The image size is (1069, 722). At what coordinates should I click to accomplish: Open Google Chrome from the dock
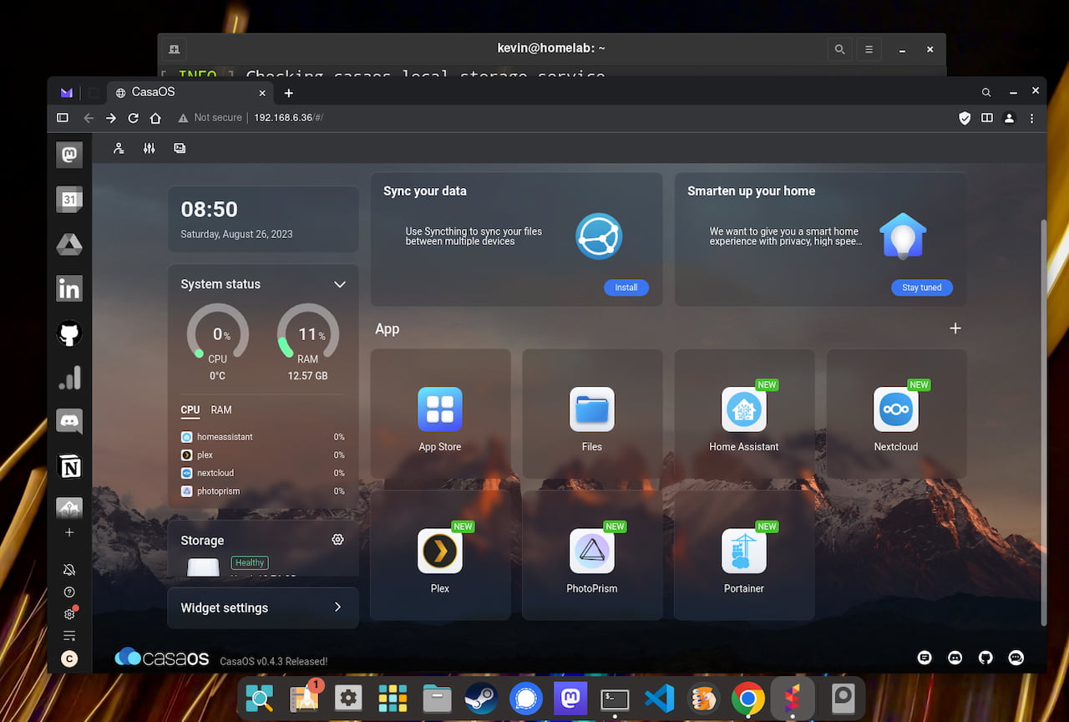click(747, 698)
